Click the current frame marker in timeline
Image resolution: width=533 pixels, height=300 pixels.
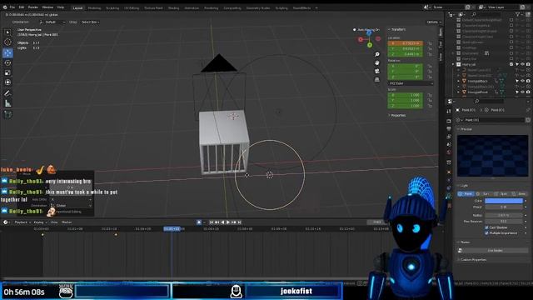(172, 229)
